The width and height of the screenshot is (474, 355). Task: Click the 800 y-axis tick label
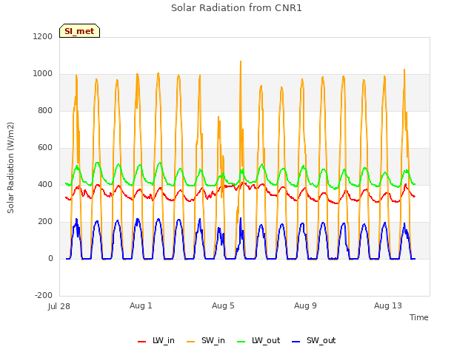point(45,110)
